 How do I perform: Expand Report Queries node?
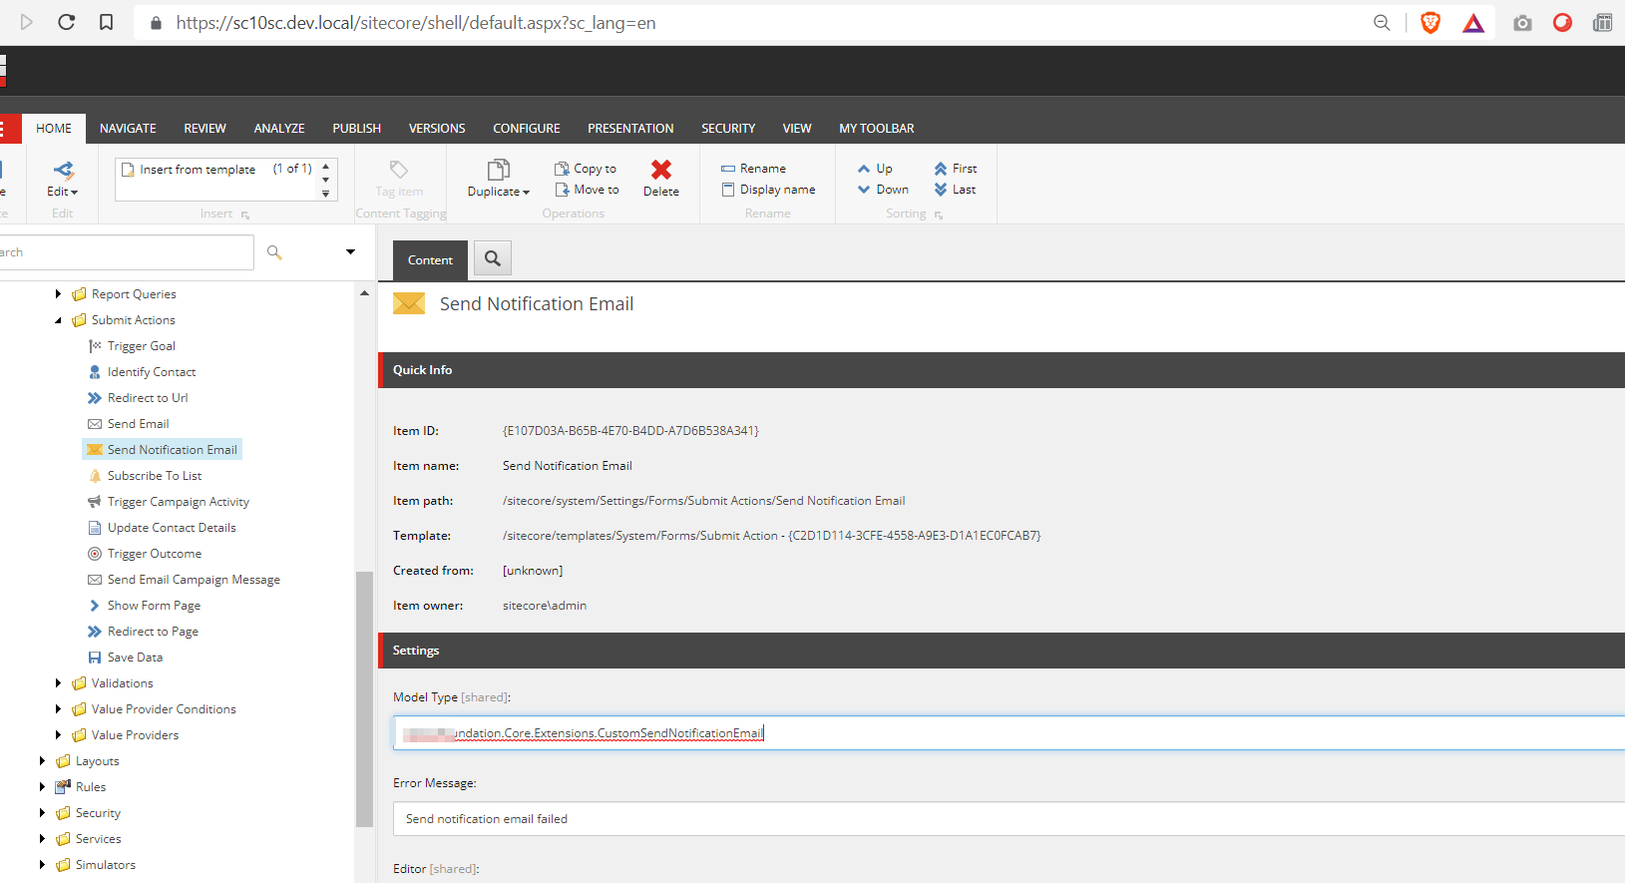(58, 294)
